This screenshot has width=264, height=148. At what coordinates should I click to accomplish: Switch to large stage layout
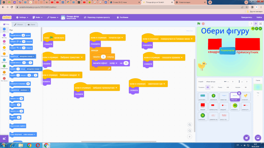pos(256,24)
